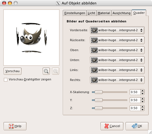Click the X-Skalierung slider handle
The height and width of the screenshot is (134, 152).
tap(99, 92)
